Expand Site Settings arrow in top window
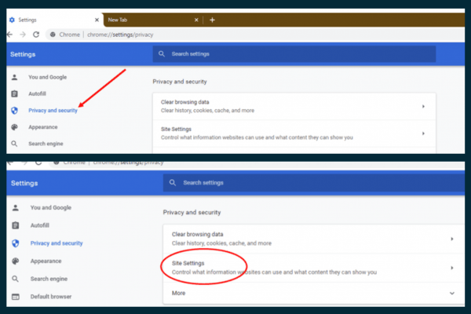The width and height of the screenshot is (471, 314). point(423,133)
